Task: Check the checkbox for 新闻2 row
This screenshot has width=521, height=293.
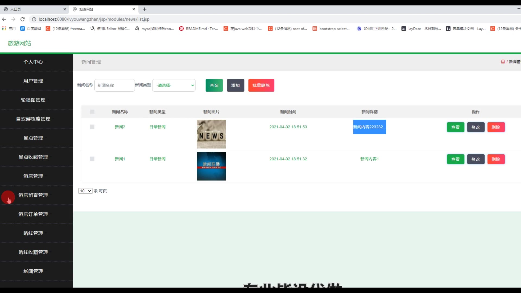Action: [92, 127]
